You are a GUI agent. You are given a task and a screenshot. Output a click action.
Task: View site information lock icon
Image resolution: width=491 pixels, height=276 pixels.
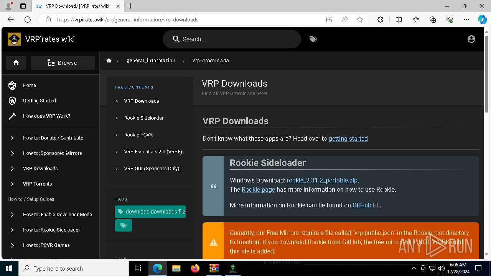[48, 20]
